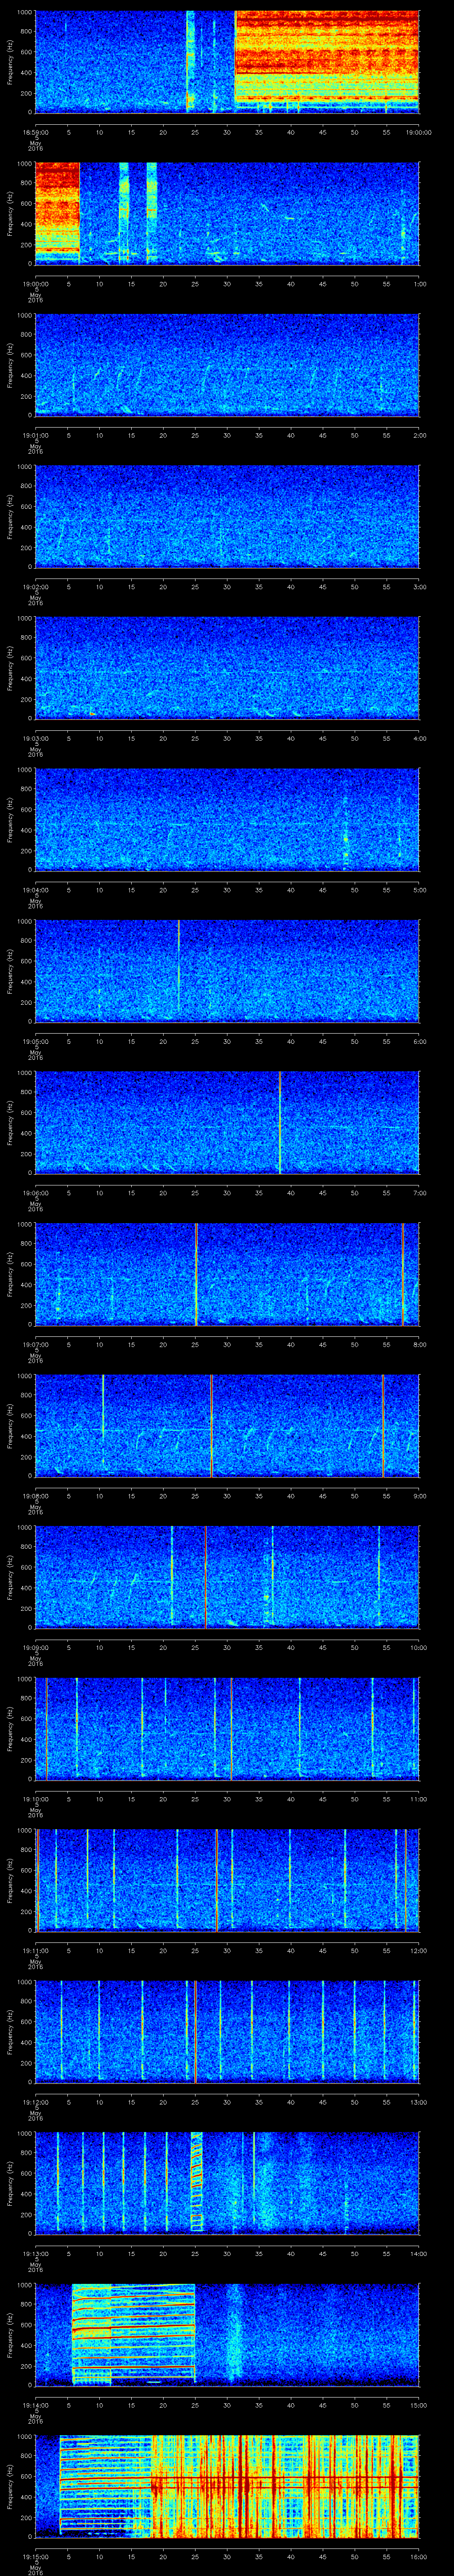Select the 19:14:00 time axis label

click(36, 2405)
